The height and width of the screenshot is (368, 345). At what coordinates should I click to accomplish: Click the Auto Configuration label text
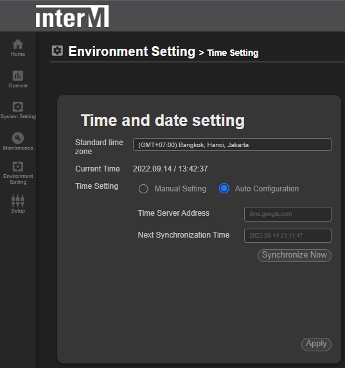(x=267, y=189)
